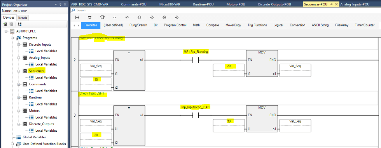Choose the reverse contact icon

pos(127,17)
